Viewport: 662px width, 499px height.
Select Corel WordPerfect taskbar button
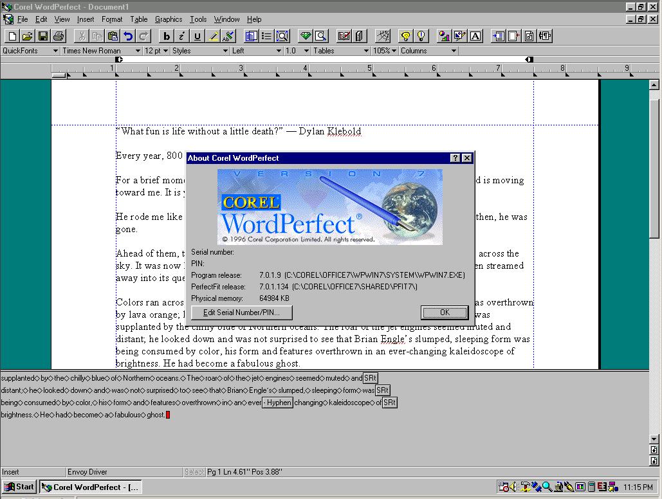[x=91, y=487]
